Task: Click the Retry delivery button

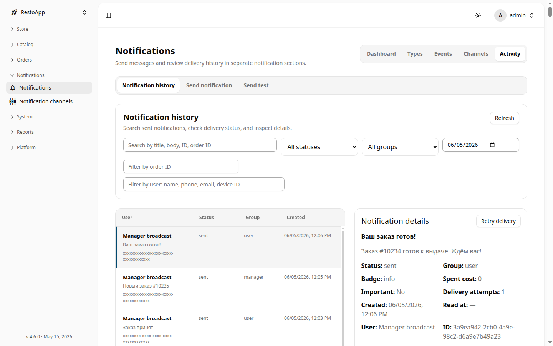Action: coord(498,221)
